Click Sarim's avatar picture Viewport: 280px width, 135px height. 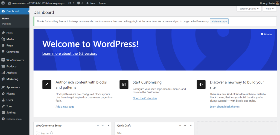tap(277, 3)
